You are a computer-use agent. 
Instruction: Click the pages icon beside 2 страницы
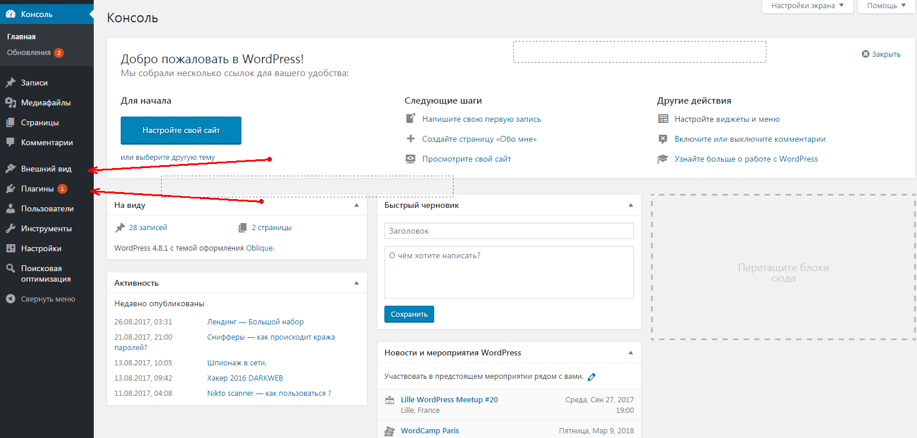click(x=243, y=228)
